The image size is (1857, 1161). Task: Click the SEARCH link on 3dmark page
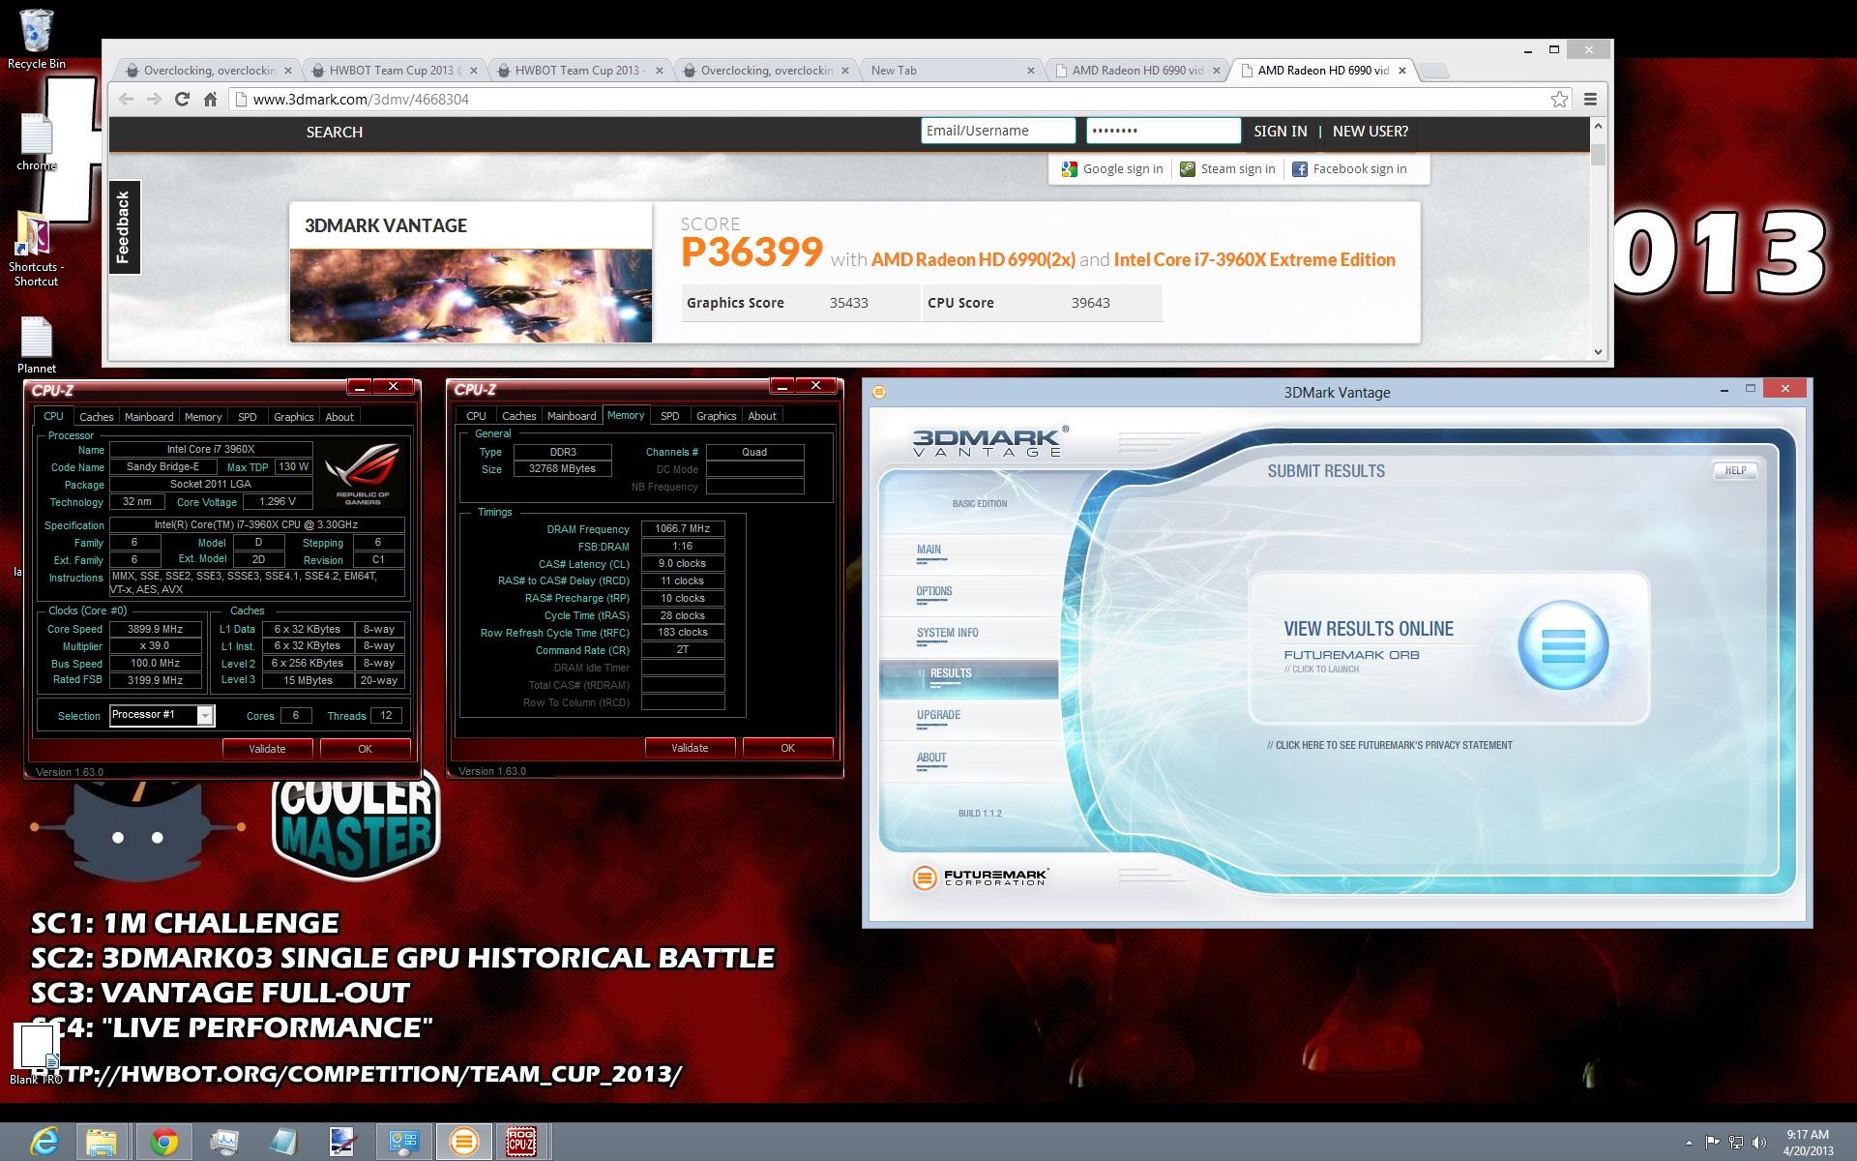coord(335,133)
